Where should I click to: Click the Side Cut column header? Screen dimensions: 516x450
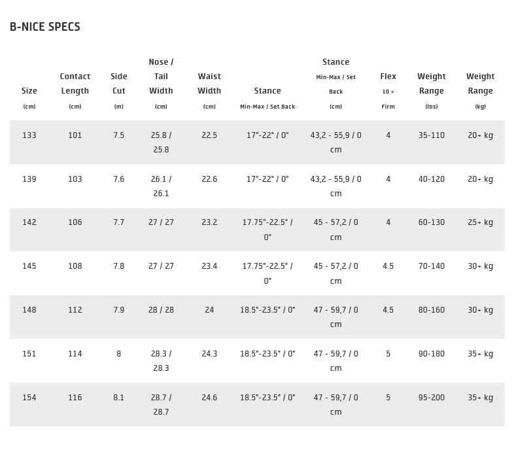[x=118, y=84]
